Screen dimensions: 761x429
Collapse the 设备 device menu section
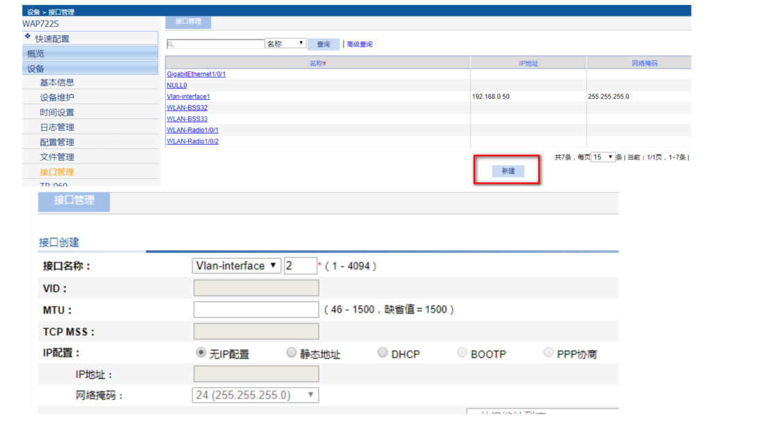90,69
